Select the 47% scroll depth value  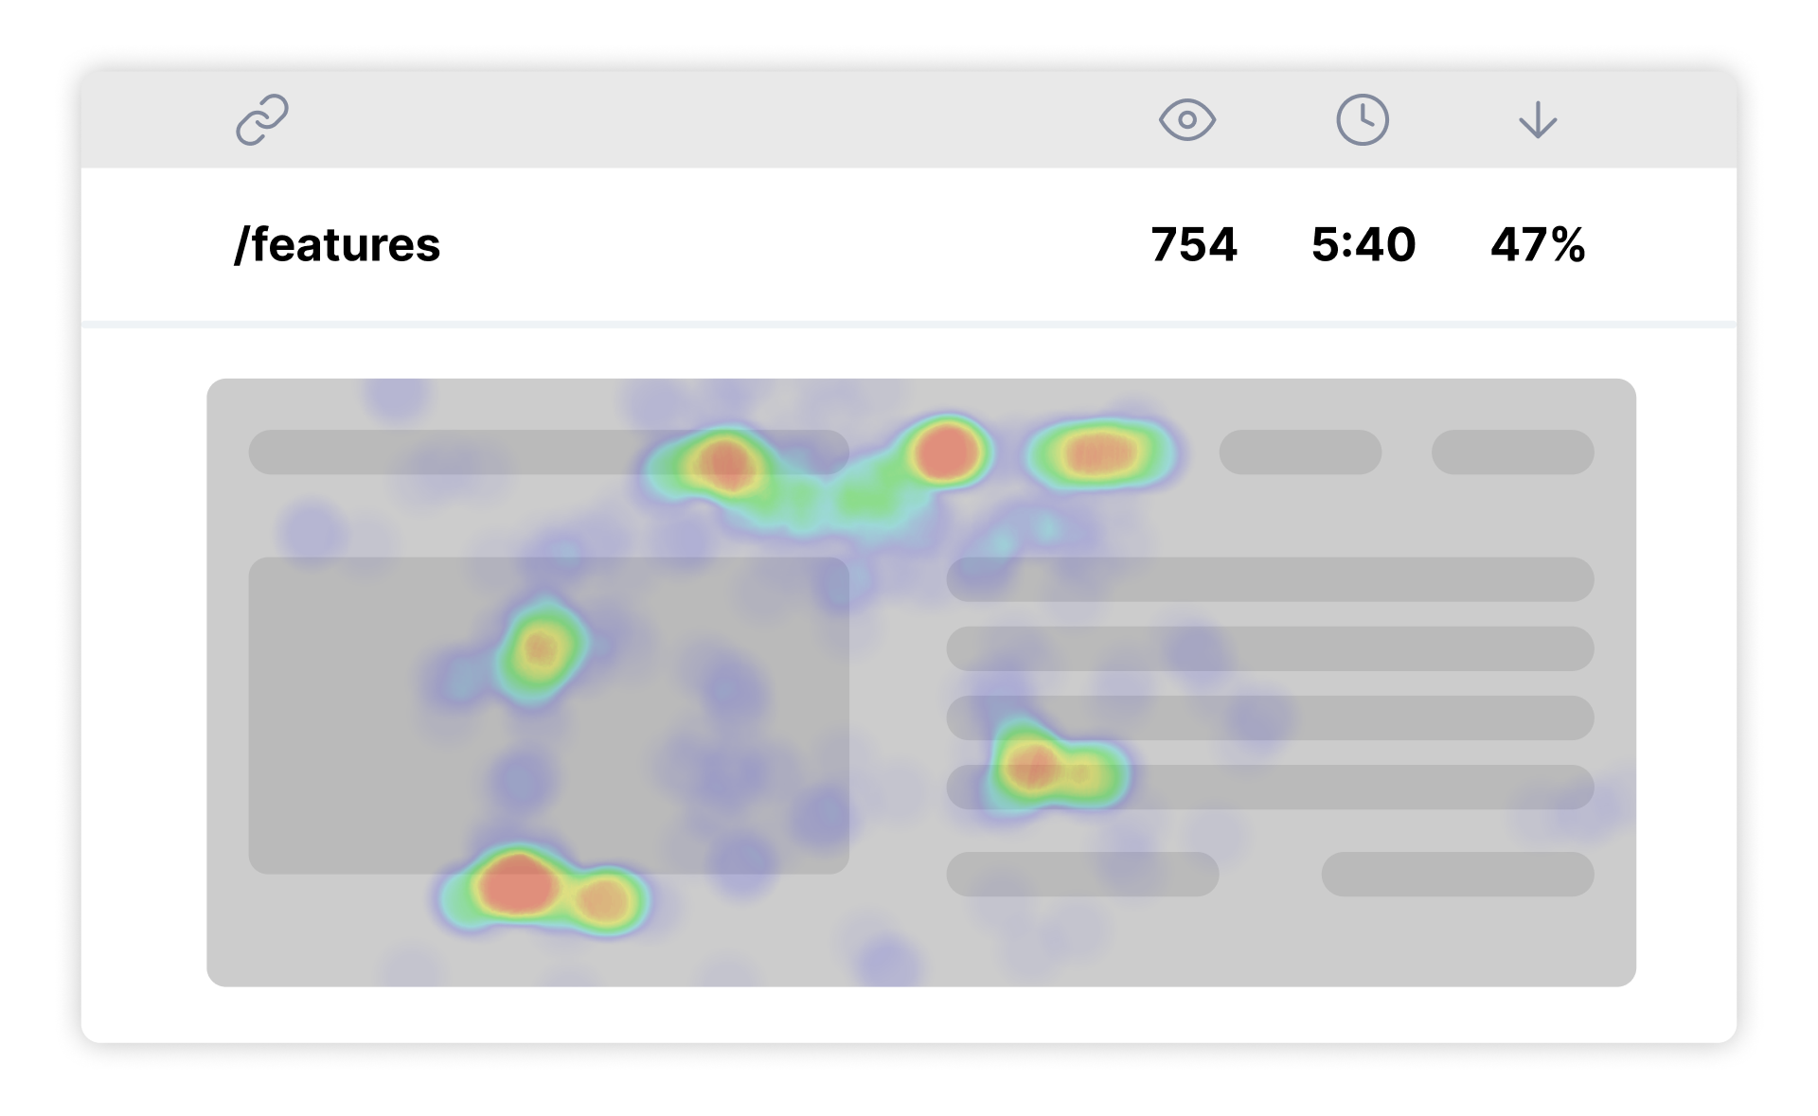(1538, 245)
